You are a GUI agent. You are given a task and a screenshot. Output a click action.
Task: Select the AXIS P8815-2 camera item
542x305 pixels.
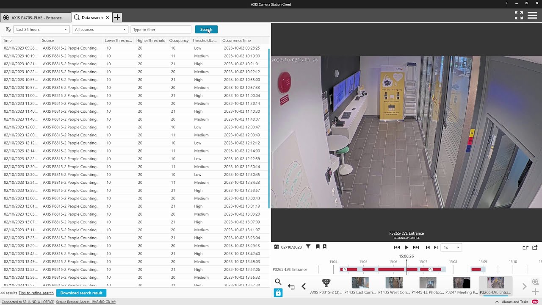click(326, 286)
